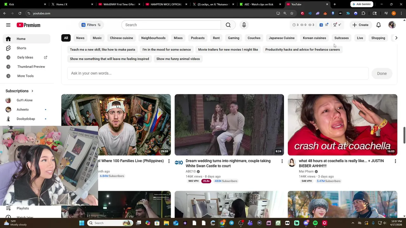Screen dimensions: 406x228
Task: Activate voice search microphone
Action: [x=244, y=25]
